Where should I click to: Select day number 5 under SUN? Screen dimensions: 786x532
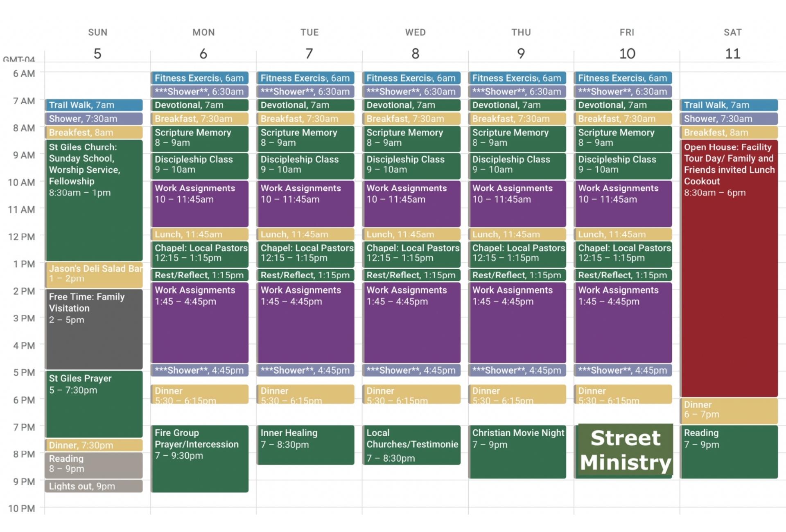97,54
